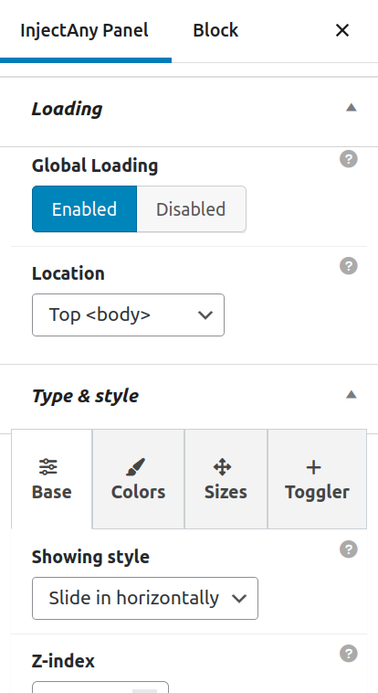
Task: Click the paintbrush icon on the Colors tab
Action: (135, 466)
